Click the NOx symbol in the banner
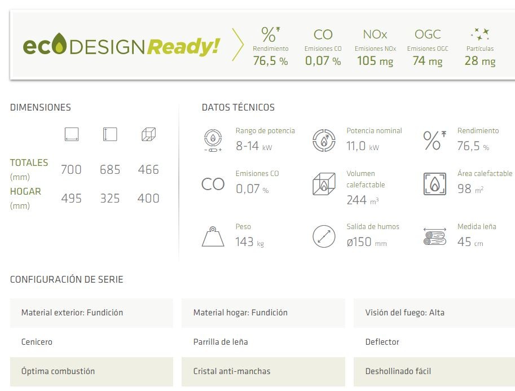Image resolution: width=515 pixels, height=391 pixels. pyautogui.click(x=375, y=34)
